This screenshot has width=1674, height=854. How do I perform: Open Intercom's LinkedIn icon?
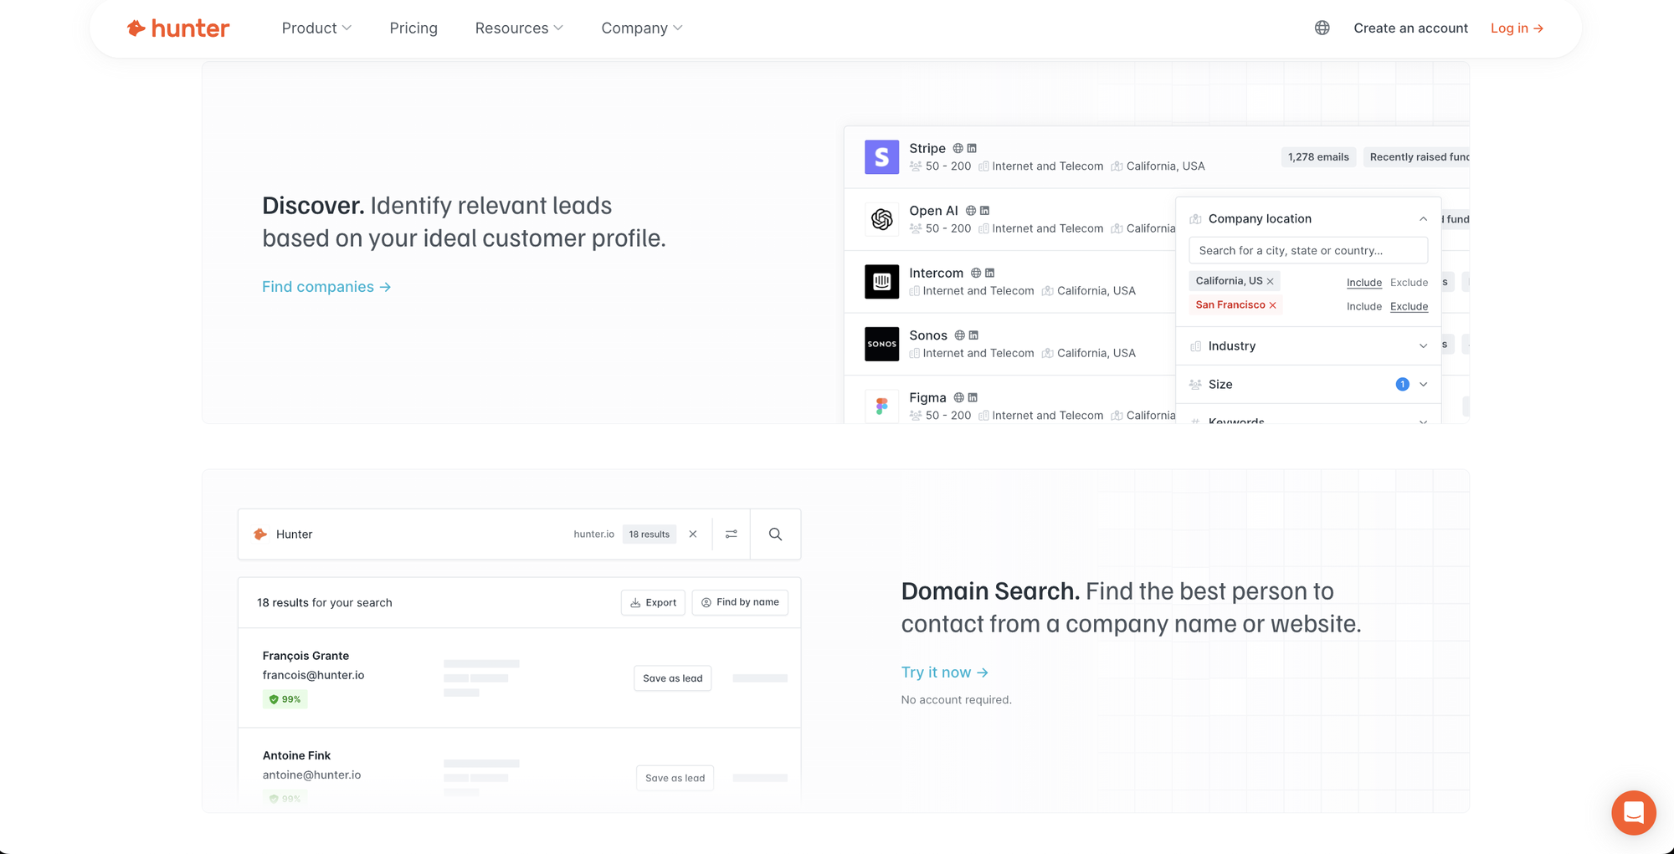click(989, 273)
